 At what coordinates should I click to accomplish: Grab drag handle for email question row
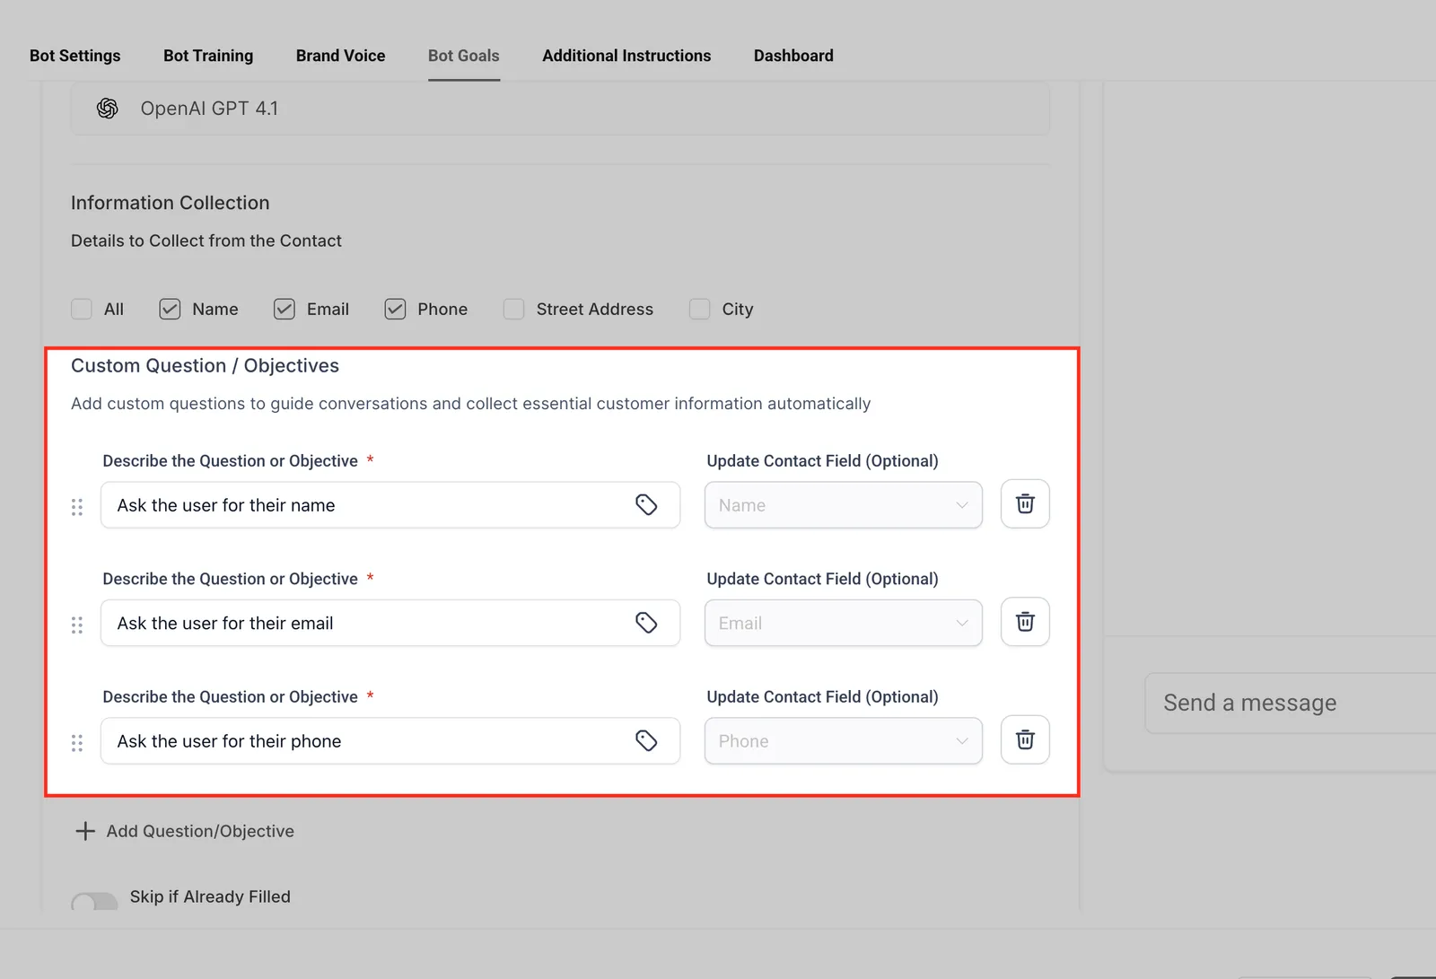point(77,625)
